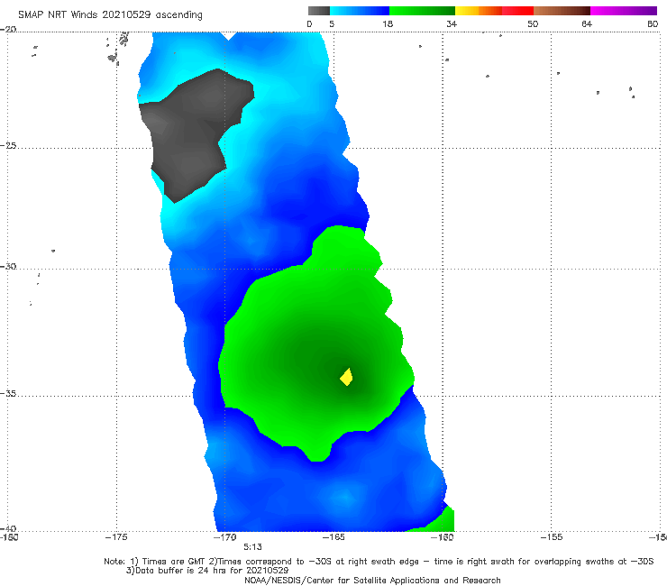
Task: Click the gray segment of the wind colorbar
Action: [x=319, y=11]
